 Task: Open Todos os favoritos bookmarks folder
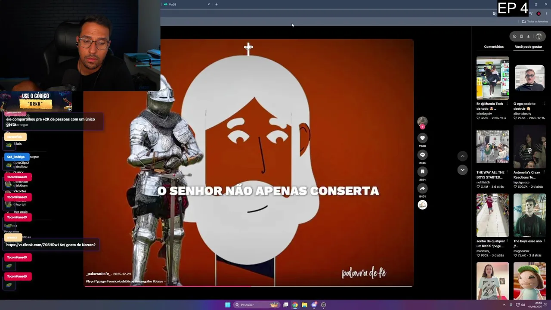coord(535,22)
